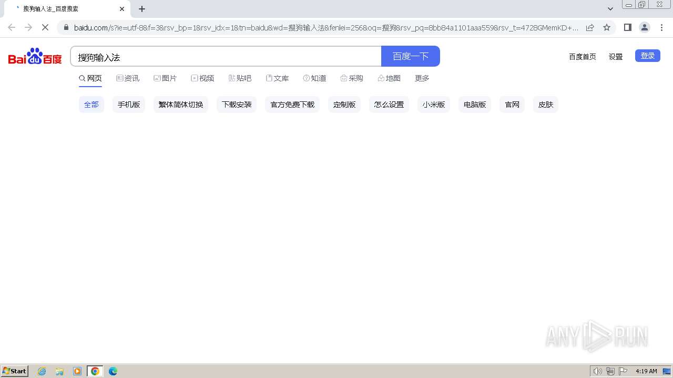Select the 怎么设置 filter chip
The height and width of the screenshot is (378, 673).
coord(389,104)
